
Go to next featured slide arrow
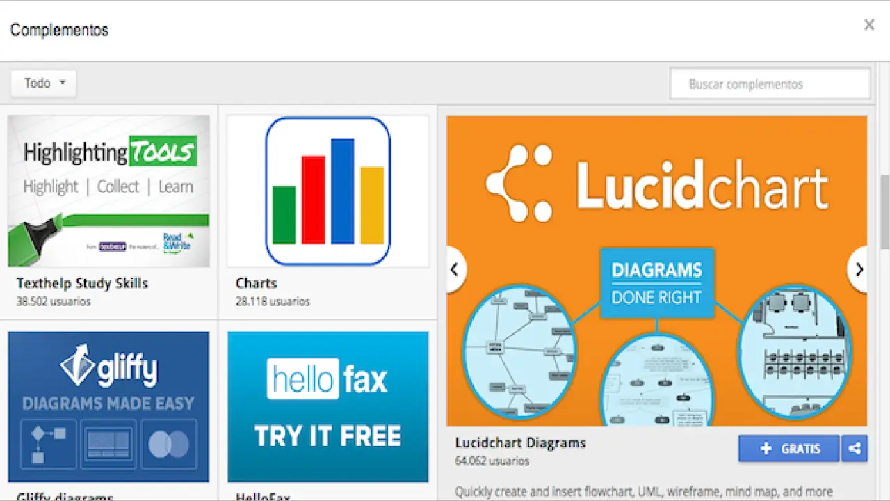(859, 269)
